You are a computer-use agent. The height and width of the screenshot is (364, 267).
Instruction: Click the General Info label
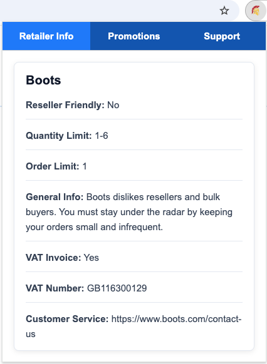coord(55,197)
